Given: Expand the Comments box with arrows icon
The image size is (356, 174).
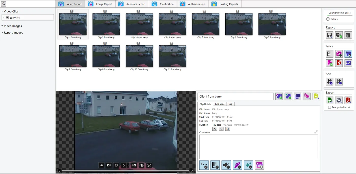Looking at the screenshot, I should click(316, 132).
